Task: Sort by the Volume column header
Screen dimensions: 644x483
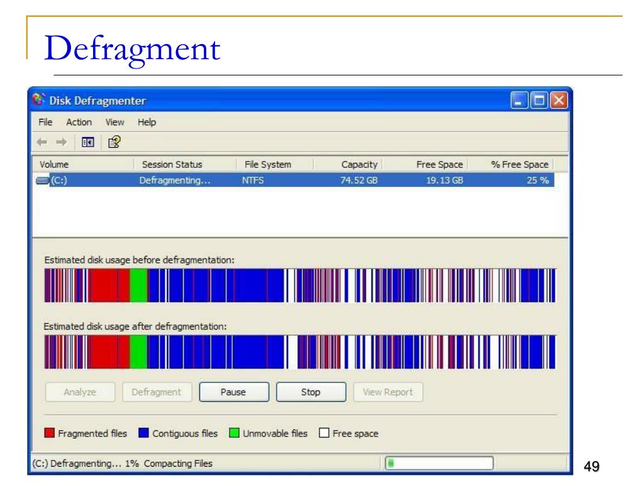Action: tap(83, 164)
